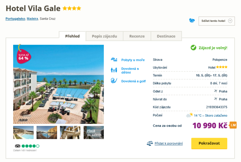Click the Přejít do galerie thumbnail
This screenshot has width=241, height=162.
click(94, 132)
